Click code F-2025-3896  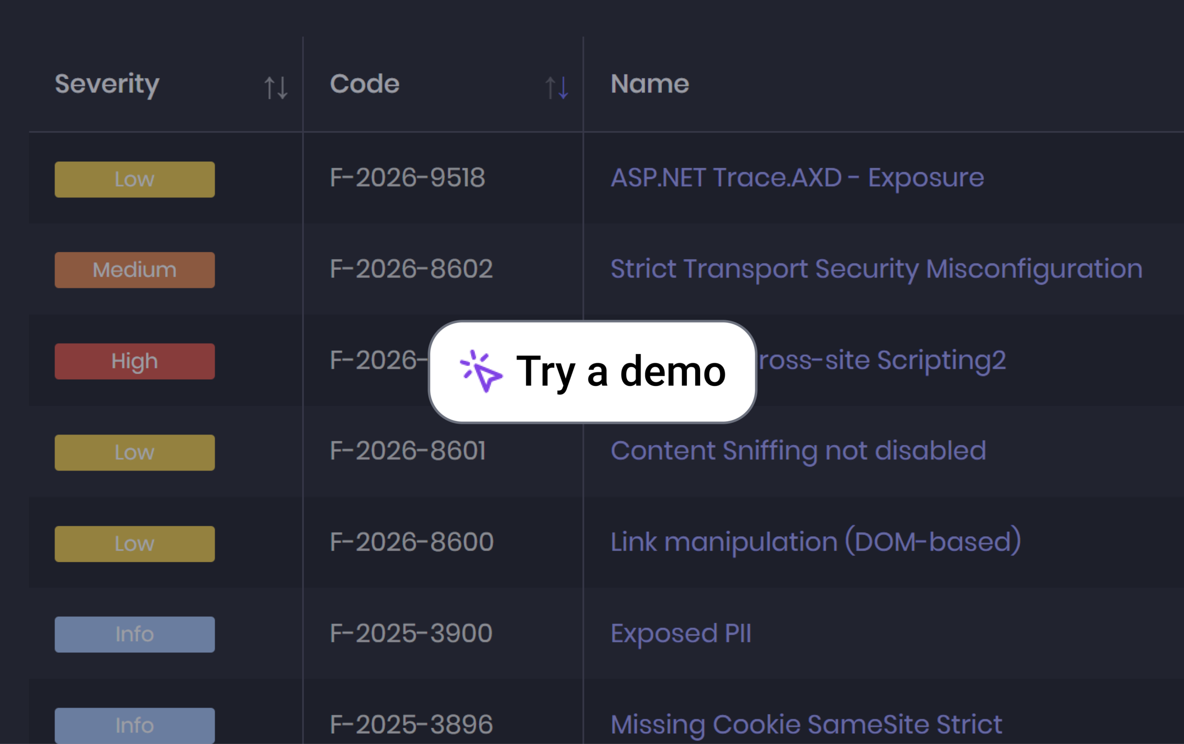coord(412,724)
